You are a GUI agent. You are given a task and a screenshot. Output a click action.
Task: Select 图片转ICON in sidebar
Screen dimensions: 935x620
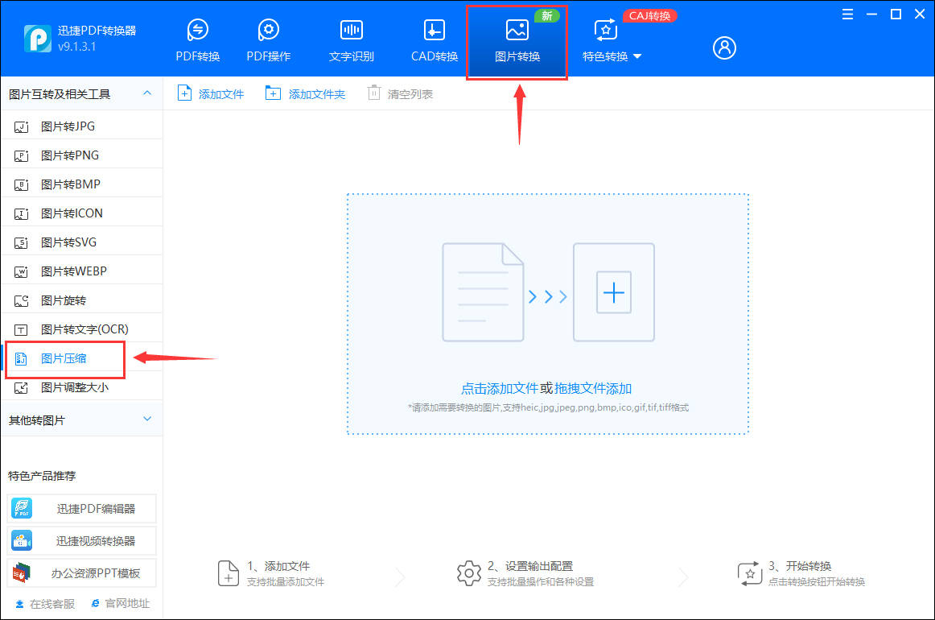[82, 213]
